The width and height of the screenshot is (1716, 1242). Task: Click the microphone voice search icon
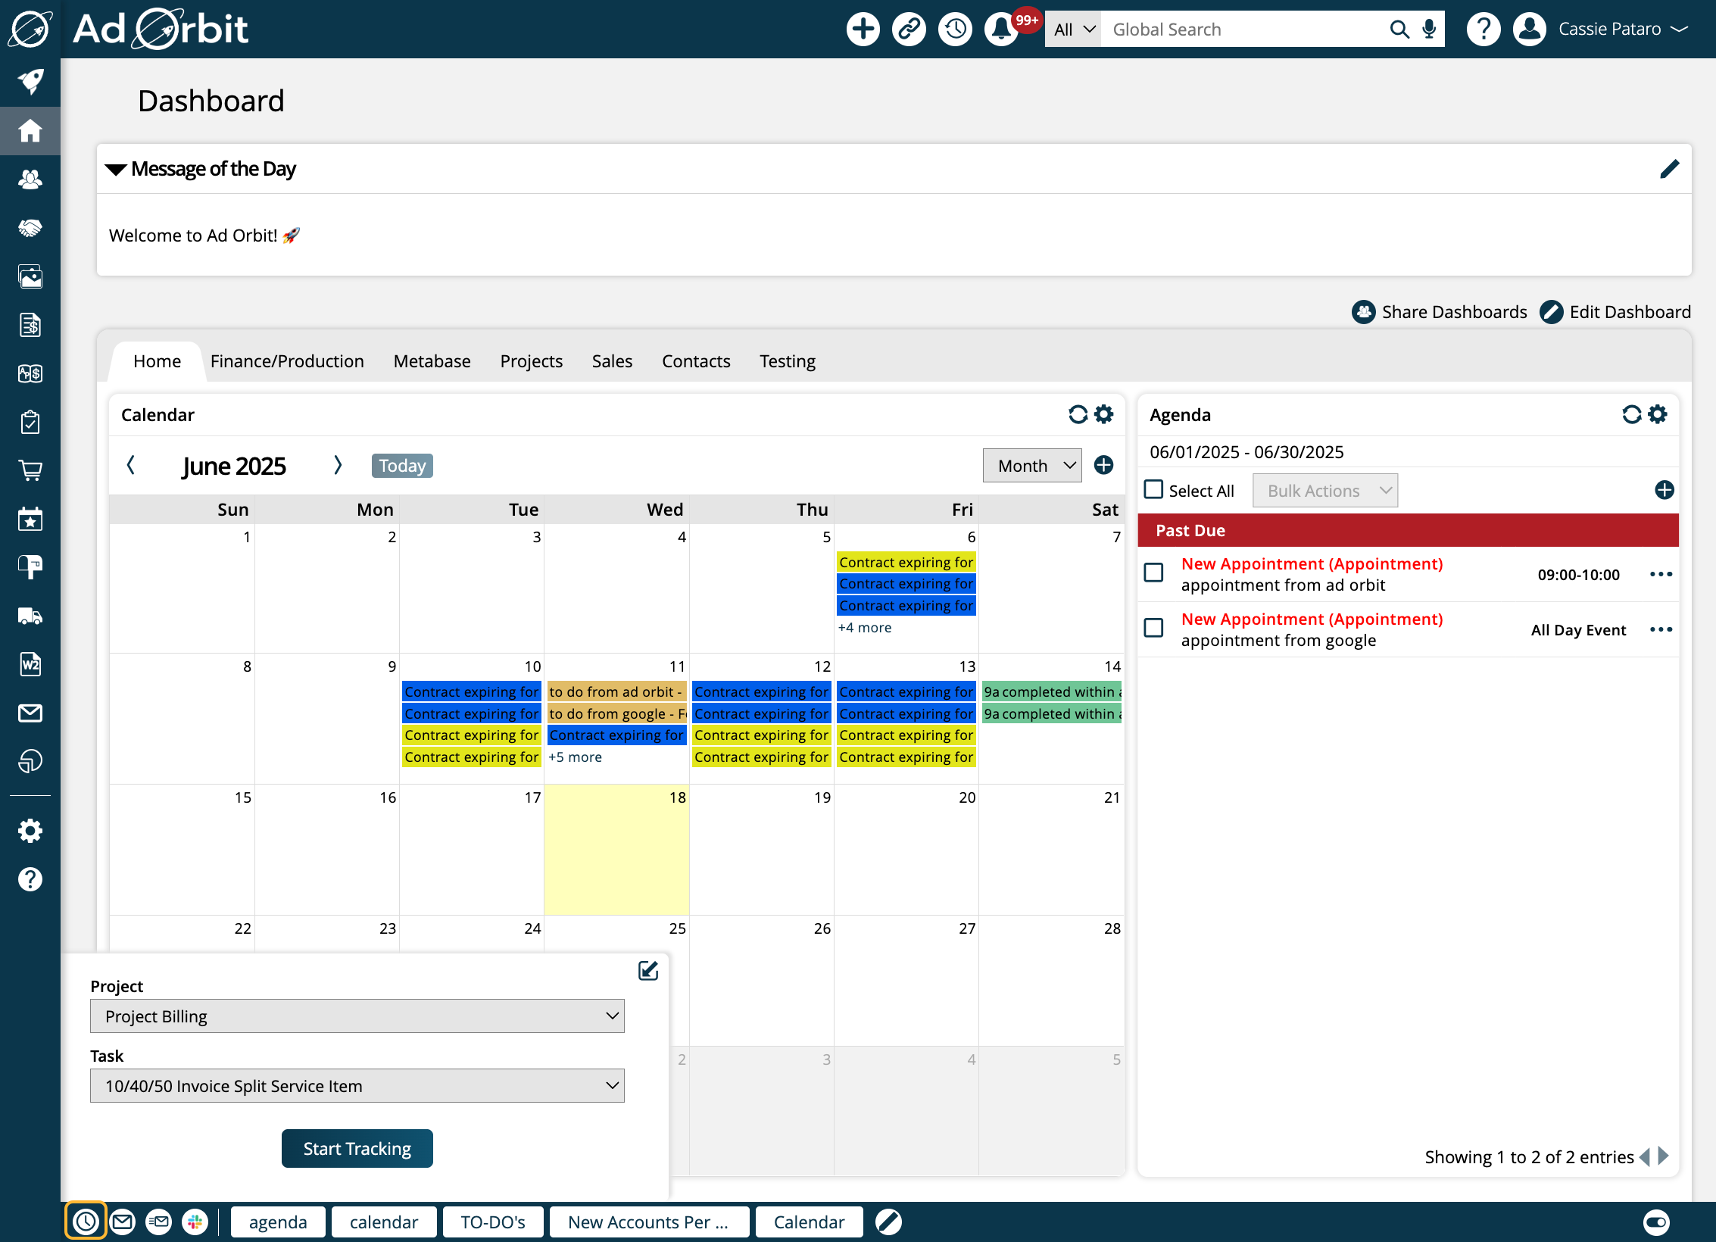tap(1429, 30)
